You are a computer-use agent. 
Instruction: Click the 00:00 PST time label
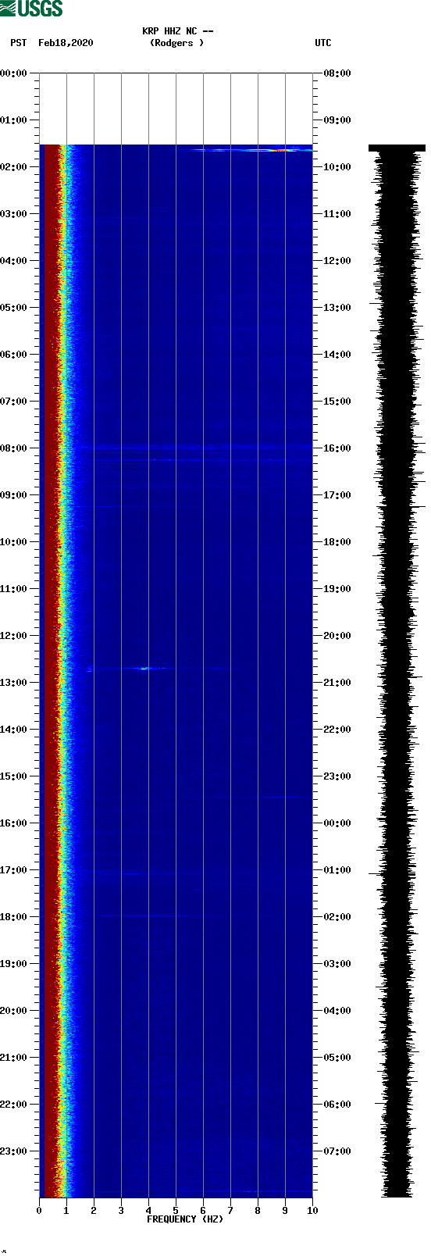point(14,73)
